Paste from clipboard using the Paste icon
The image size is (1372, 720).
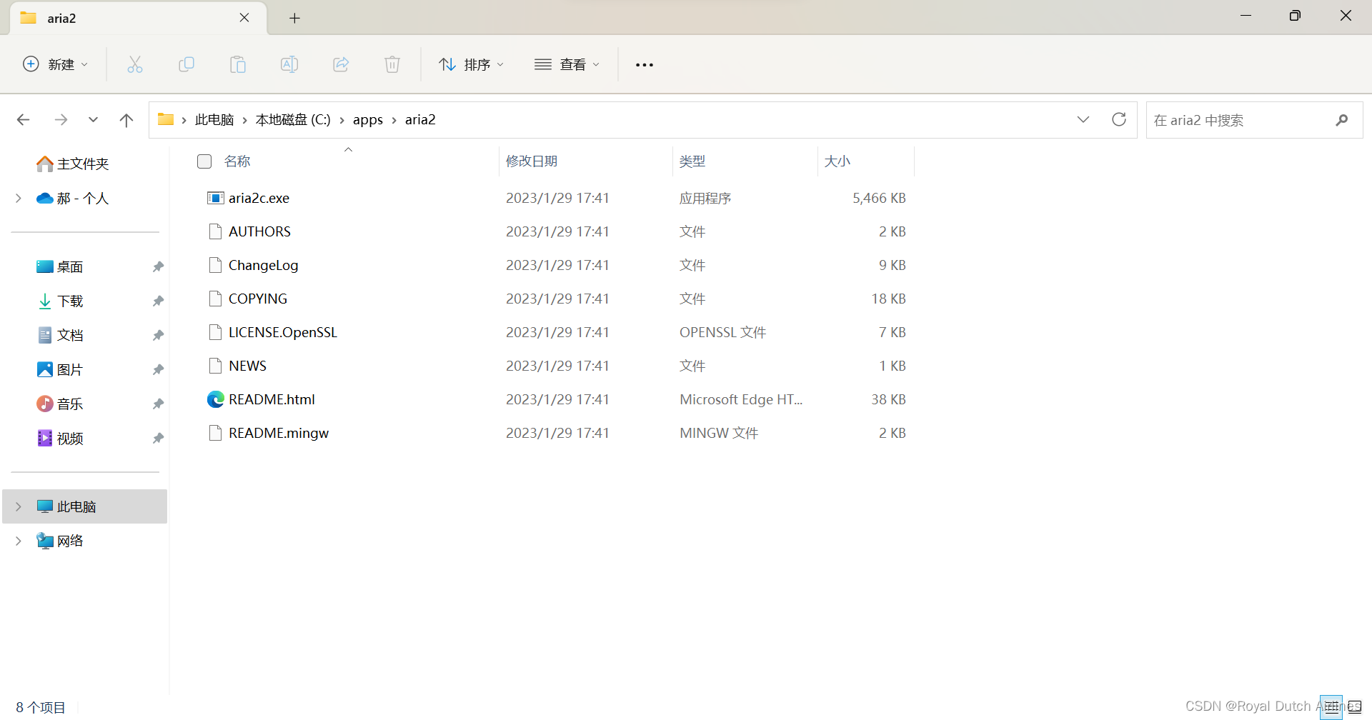point(238,64)
